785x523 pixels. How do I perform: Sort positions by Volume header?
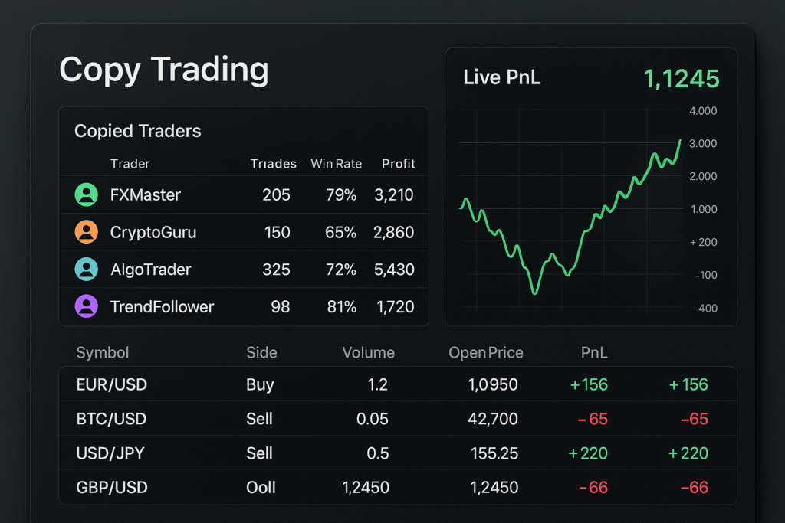point(368,353)
